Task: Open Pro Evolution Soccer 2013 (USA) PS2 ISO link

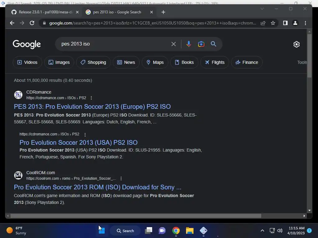Action: click(x=79, y=143)
